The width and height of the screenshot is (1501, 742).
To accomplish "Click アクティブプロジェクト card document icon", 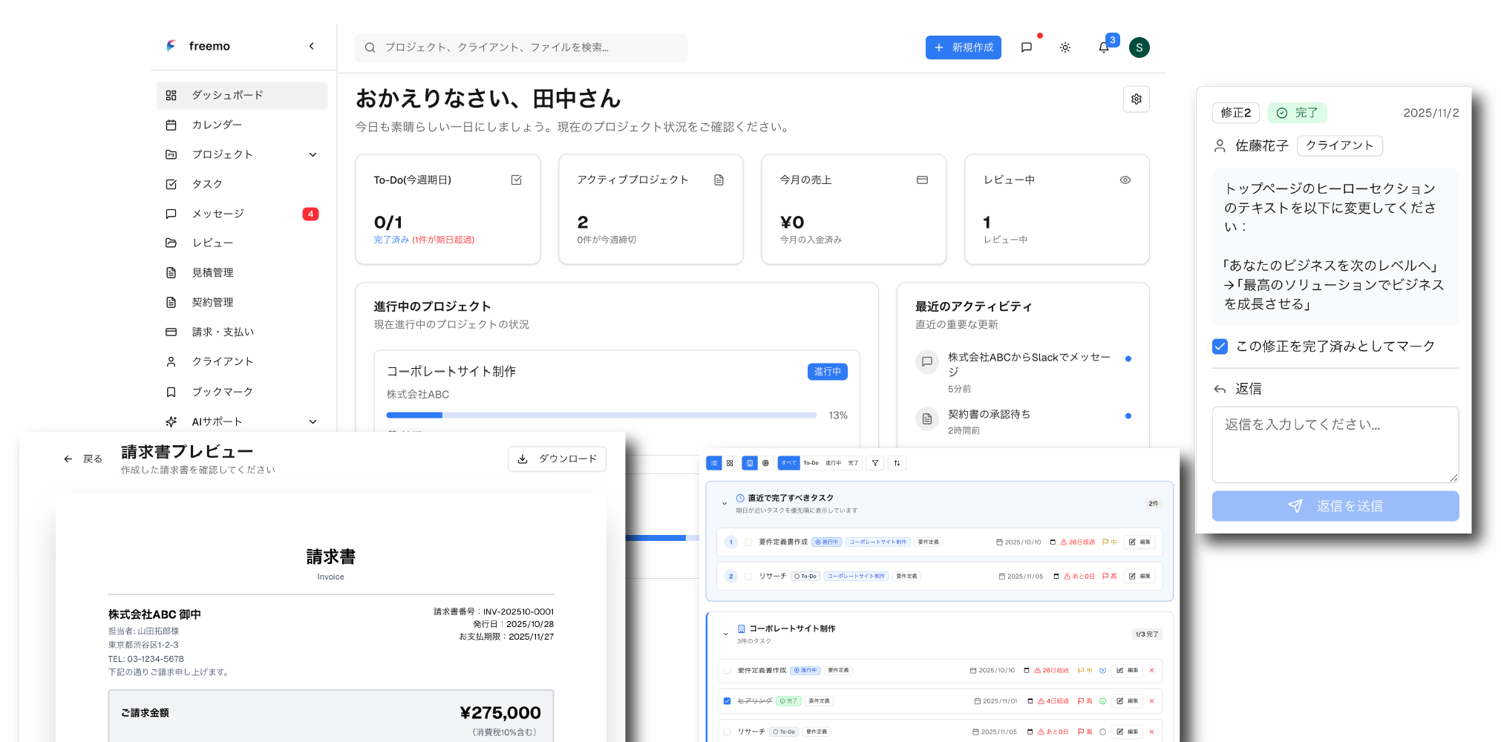I will coord(719,180).
